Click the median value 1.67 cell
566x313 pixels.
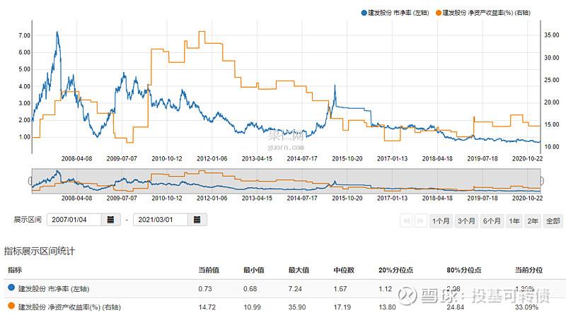point(340,289)
